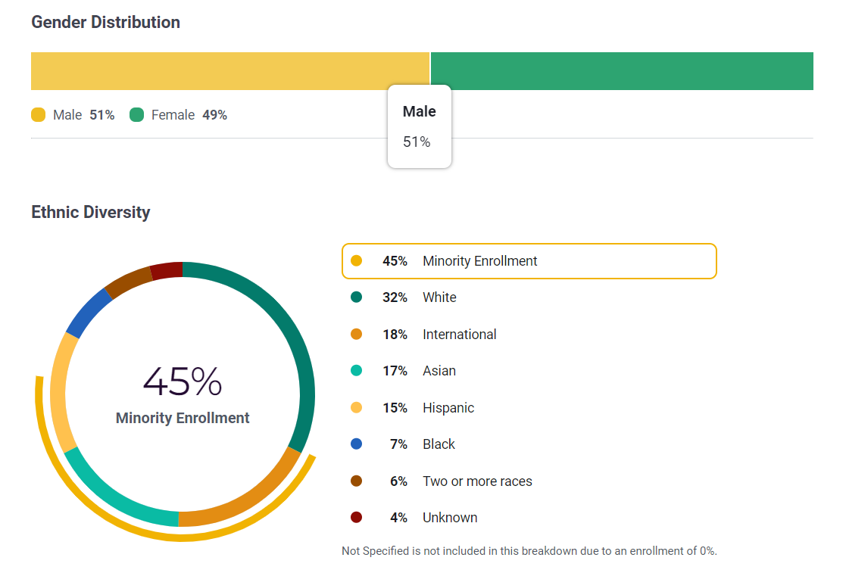Select the yellow Male bar segment
Viewport: 846px width, 573px height.
pos(227,71)
